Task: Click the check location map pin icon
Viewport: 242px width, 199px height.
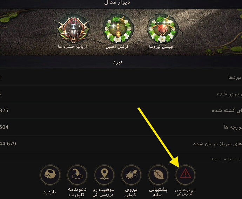Action: (104, 174)
